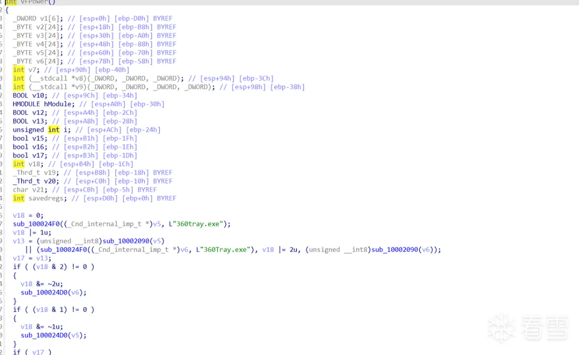Click the condition "if ( (v18 & 2) != 0 )"
The image size is (579, 355).
[54, 267]
